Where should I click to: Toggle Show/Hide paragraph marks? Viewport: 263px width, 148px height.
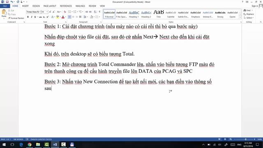(99, 12)
